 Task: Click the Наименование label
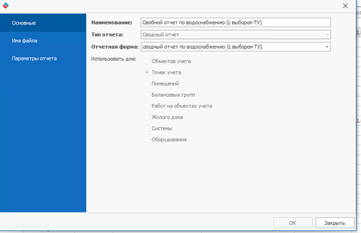(x=111, y=23)
